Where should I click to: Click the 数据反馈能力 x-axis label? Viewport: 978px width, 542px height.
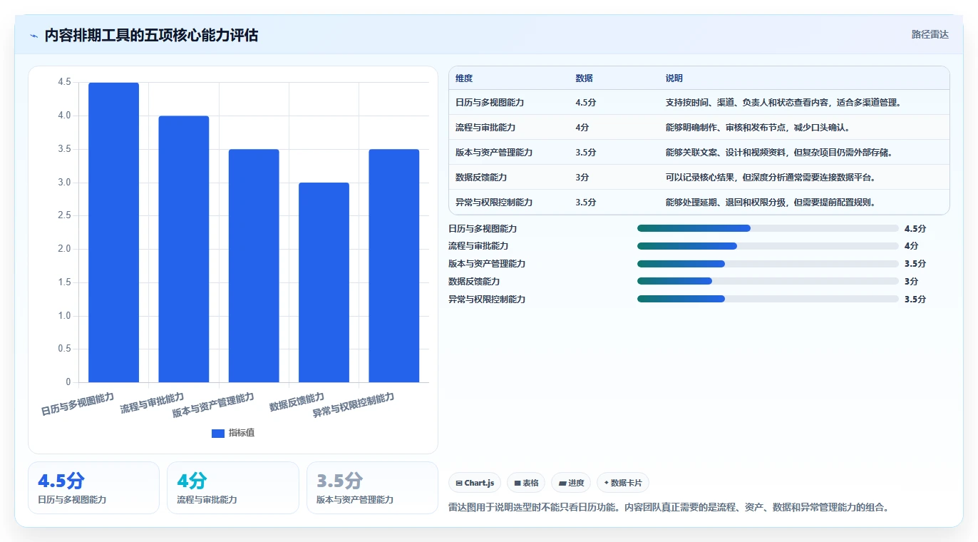point(297,403)
